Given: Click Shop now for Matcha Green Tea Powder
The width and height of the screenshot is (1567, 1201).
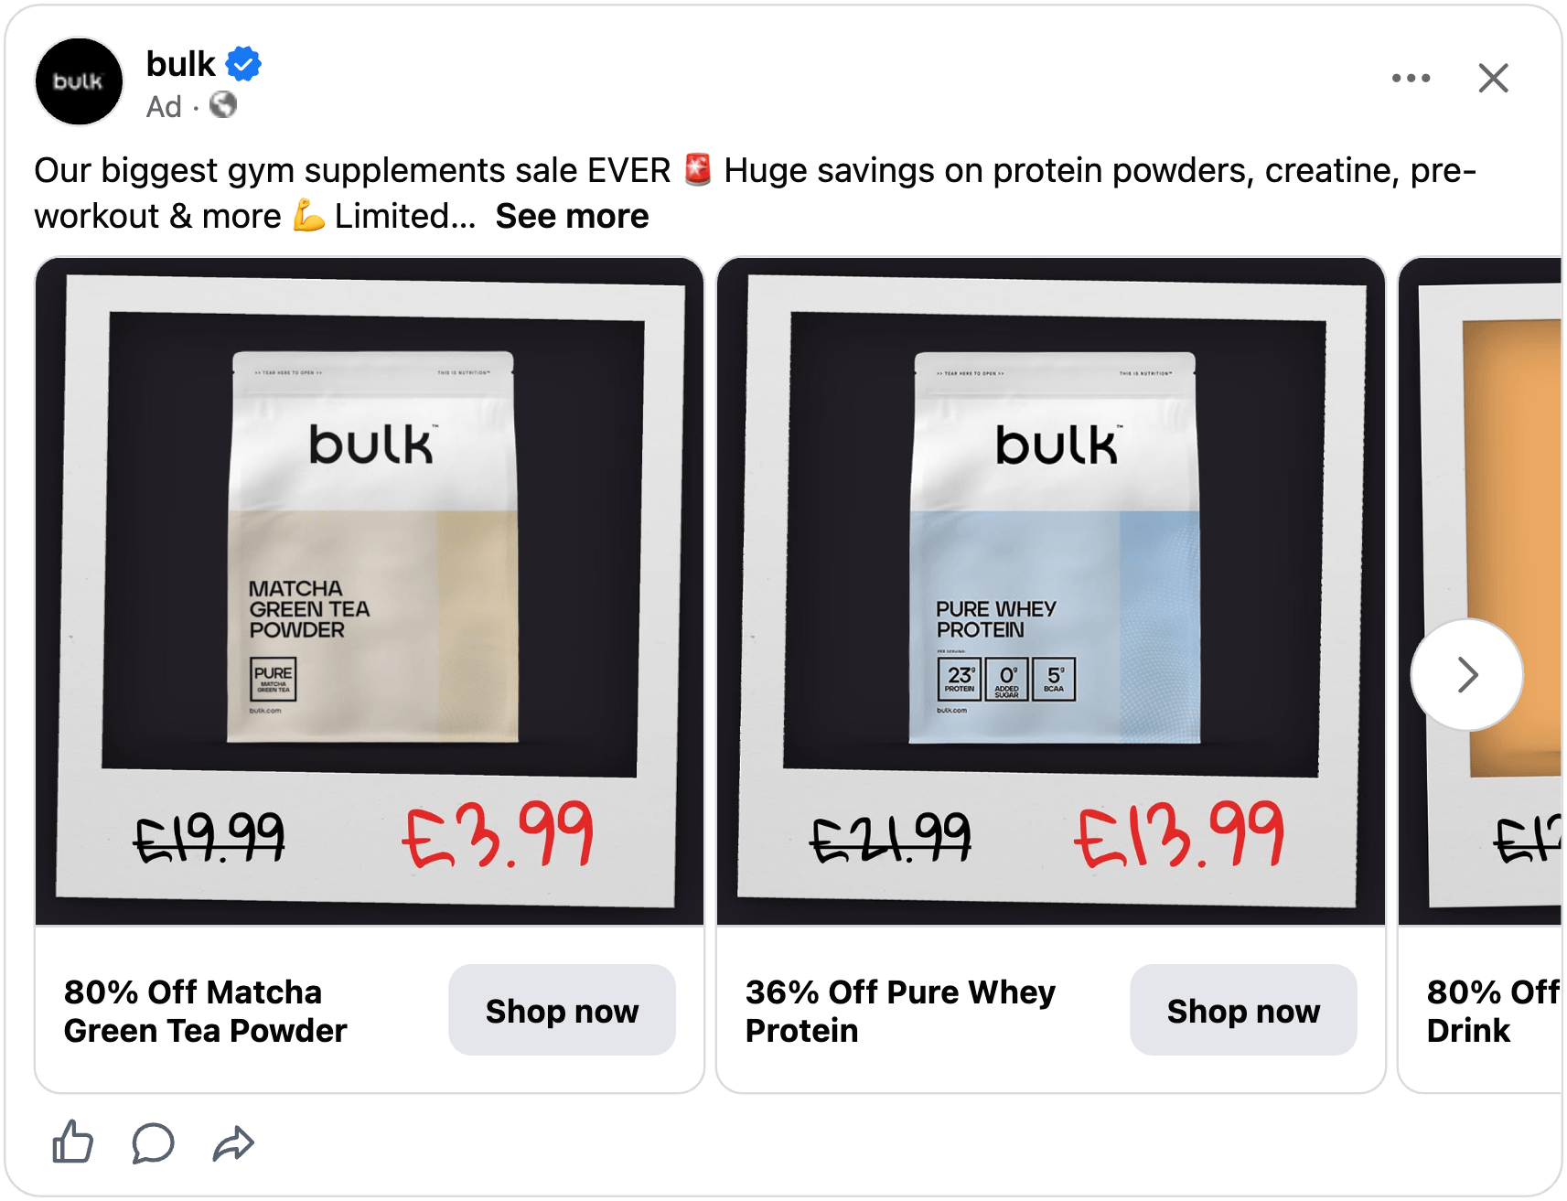Looking at the screenshot, I should point(562,1010).
